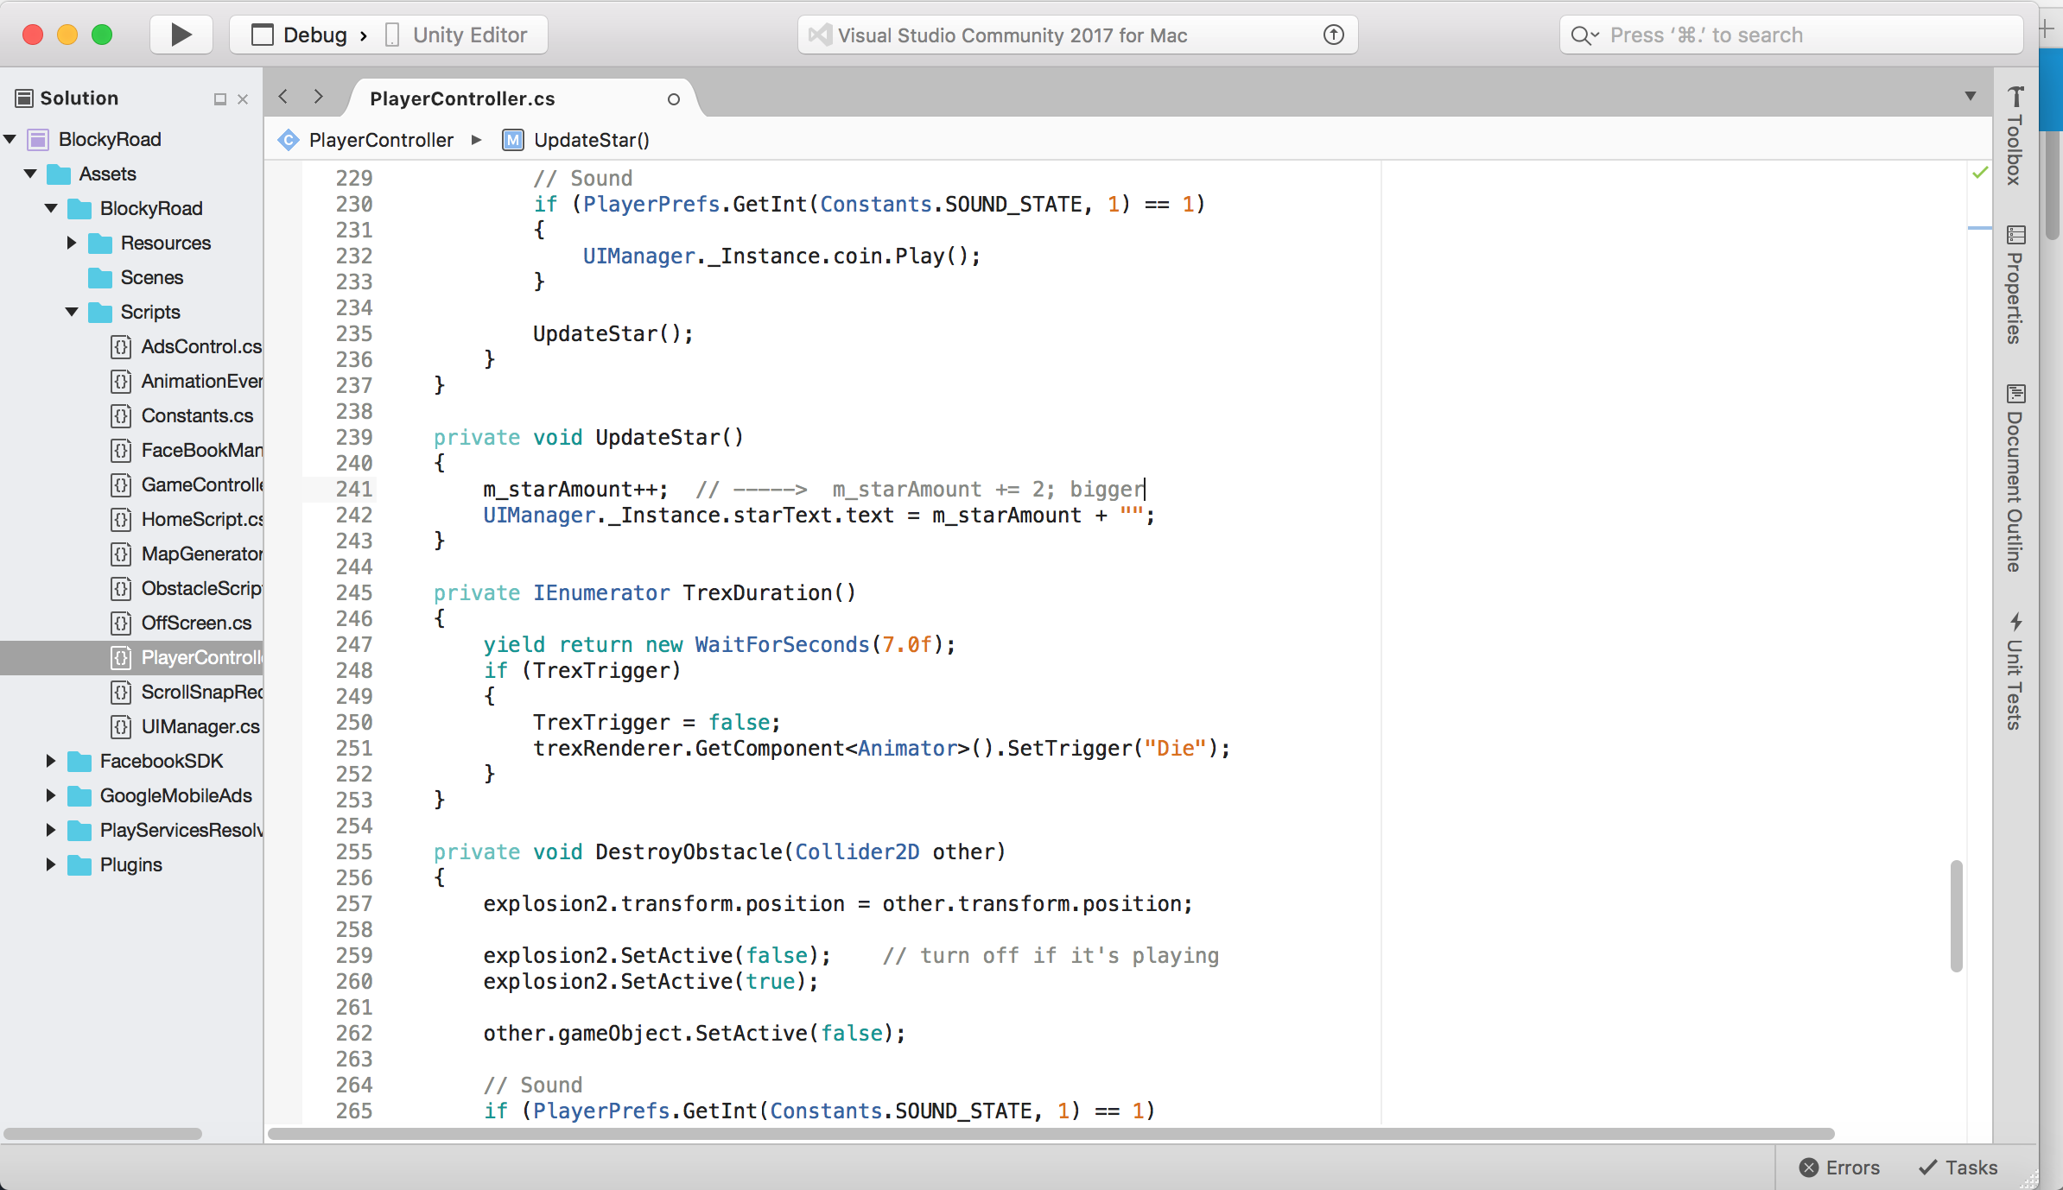Image resolution: width=2063 pixels, height=1190 pixels.
Task: Click the Solution pad horizontal scrollbar
Action: coord(103,1133)
